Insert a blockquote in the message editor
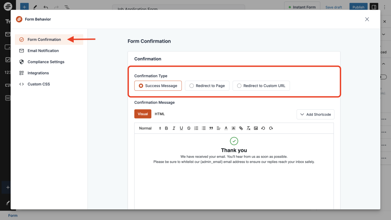The image size is (391, 220). (211, 128)
